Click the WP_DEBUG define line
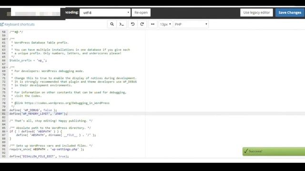This screenshot has width=305, height=171. (x=33, y=110)
